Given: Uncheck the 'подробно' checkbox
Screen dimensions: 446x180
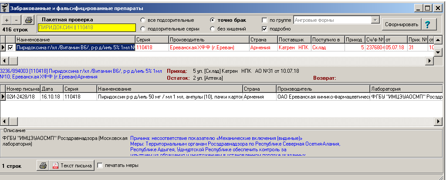Looking at the screenshot, I should [x=265, y=29].
